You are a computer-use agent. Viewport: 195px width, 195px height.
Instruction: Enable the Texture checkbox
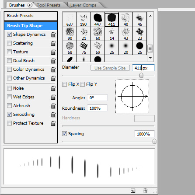point(9,52)
